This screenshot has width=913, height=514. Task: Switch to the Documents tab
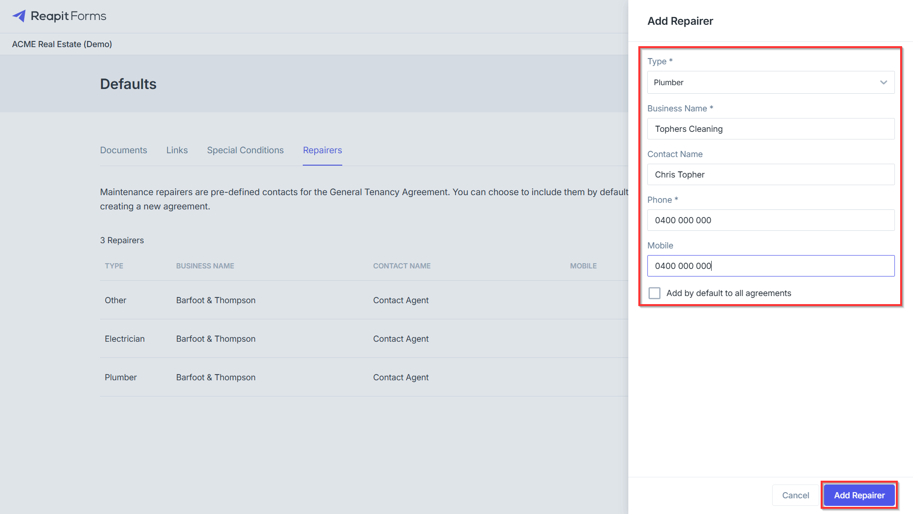123,150
